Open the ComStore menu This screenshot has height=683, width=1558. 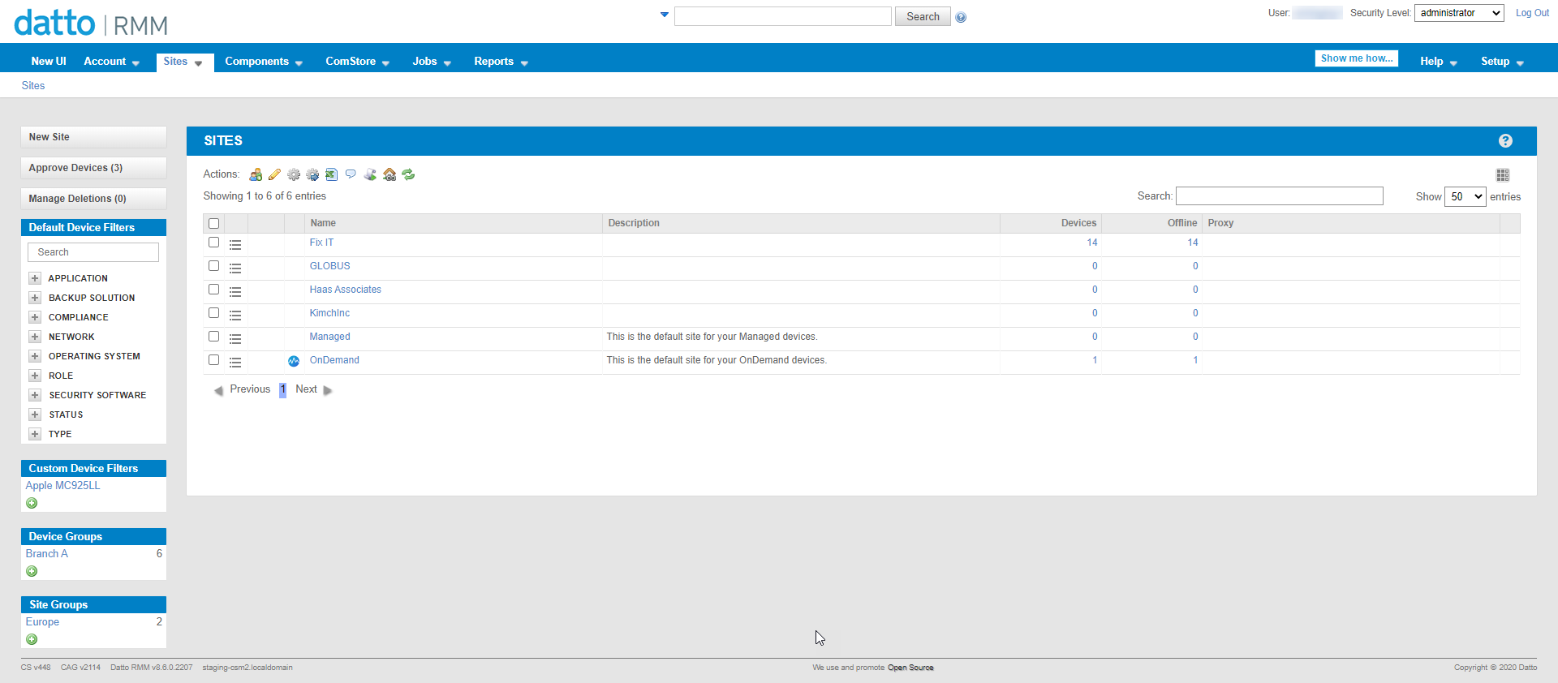click(358, 62)
